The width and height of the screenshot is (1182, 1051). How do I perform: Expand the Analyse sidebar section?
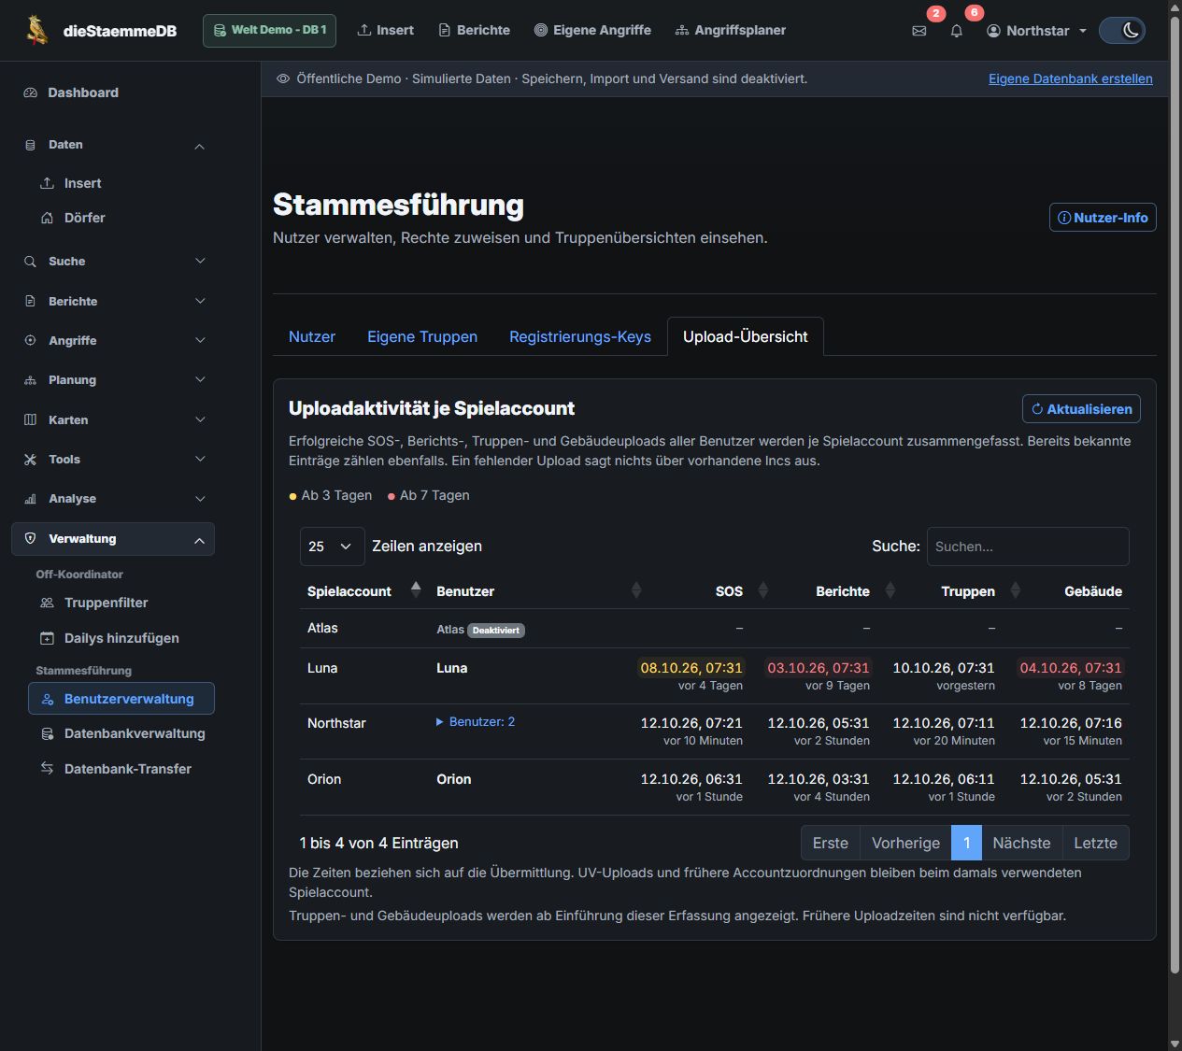pyautogui.click(x=114, y=499)
